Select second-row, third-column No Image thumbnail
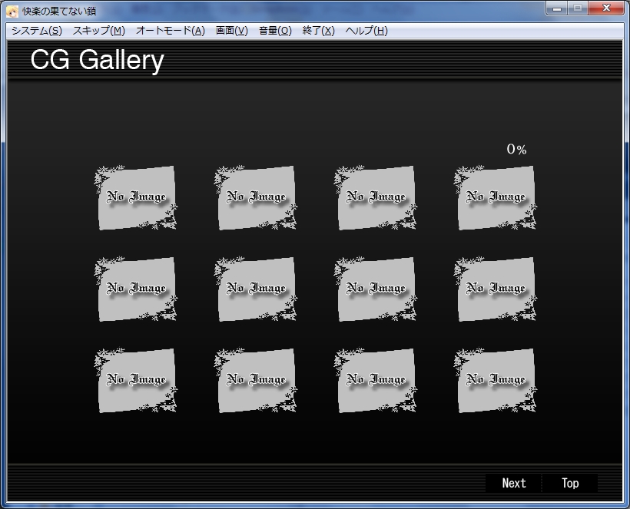The width and height of the screenshot is (630, 509). [x=376, y=289]
